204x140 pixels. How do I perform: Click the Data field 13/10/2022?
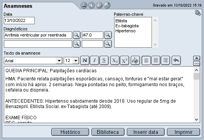pyautogui.click(x=19, y=20)
